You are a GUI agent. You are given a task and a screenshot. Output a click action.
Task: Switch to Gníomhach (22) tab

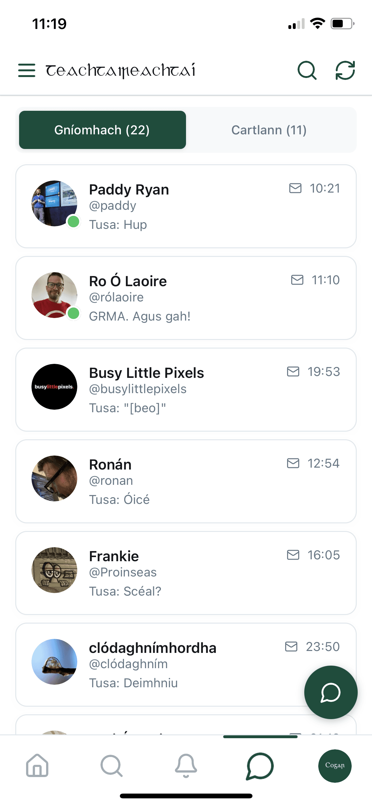(x=102, y=130)
